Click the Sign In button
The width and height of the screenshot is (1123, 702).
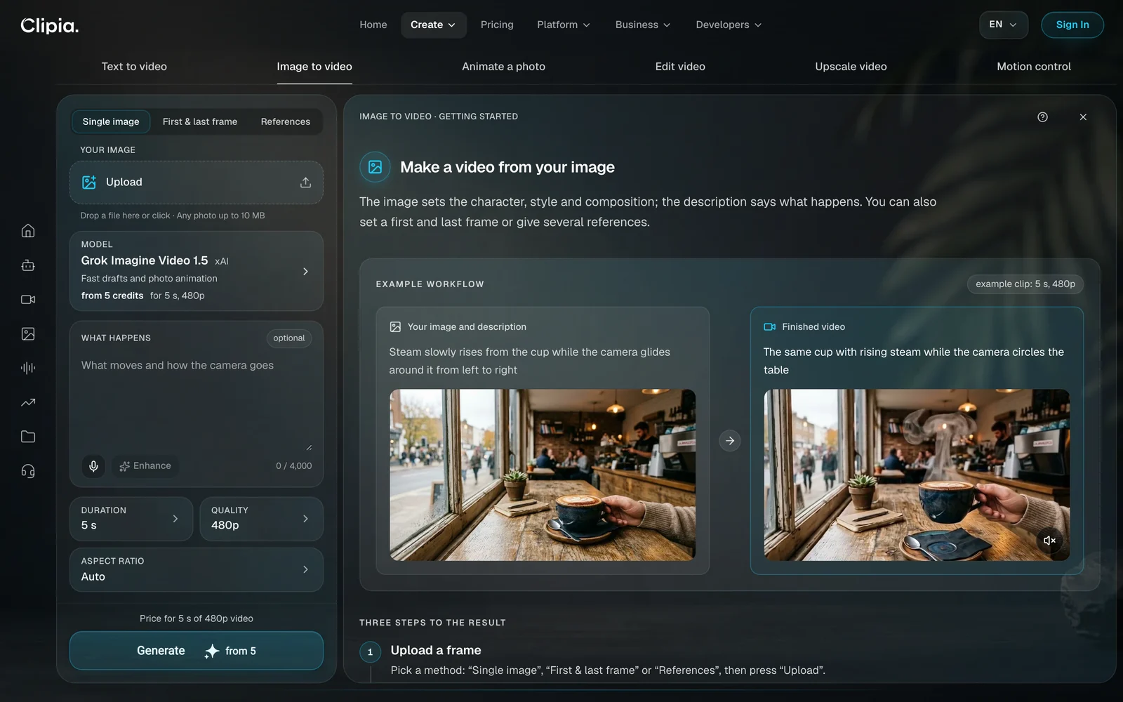(1072, 25)
